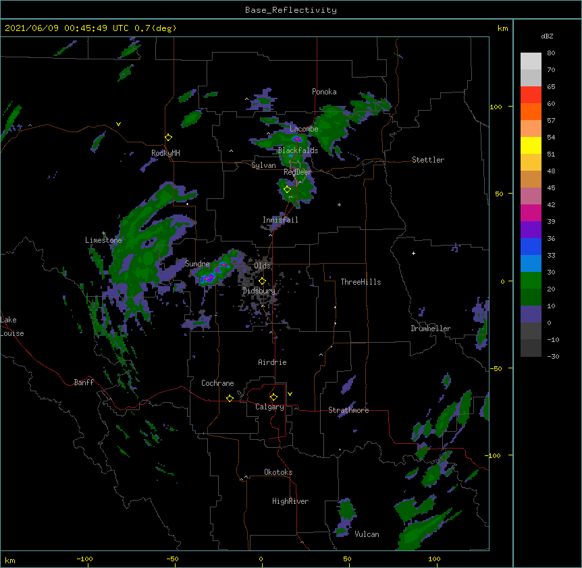Viewport: 582px width, 568px height.
Task: Select the yellow diamond marker south of RedDeer
Action: click(287, 190)
